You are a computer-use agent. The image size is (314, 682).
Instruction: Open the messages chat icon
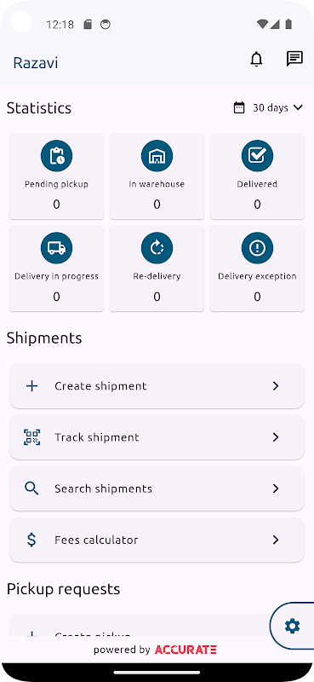pos(294,59)
